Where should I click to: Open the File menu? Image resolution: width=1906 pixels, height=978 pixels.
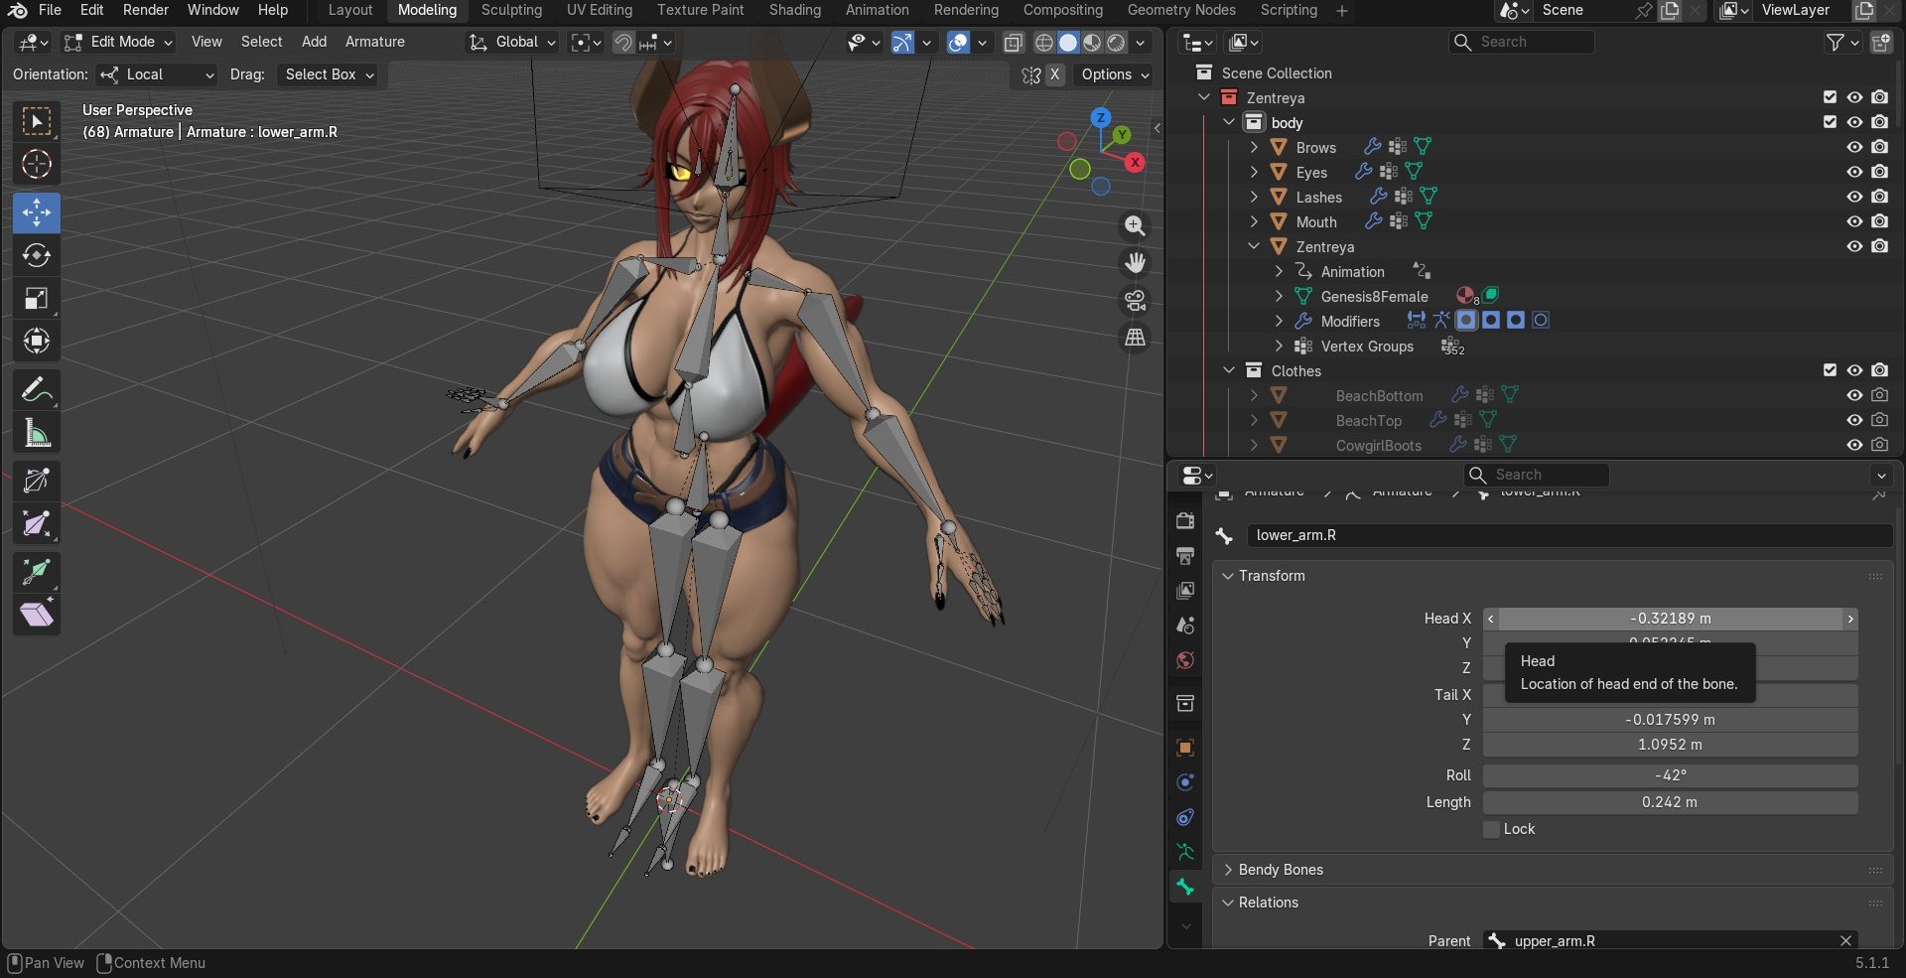coord(50,10)
